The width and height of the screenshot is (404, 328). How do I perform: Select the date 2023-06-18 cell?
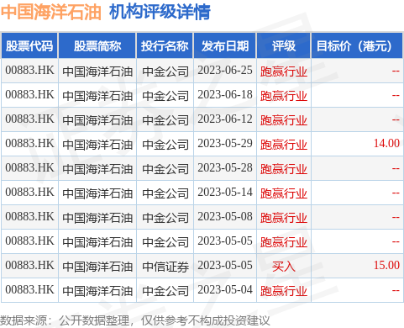click(225, 94)
